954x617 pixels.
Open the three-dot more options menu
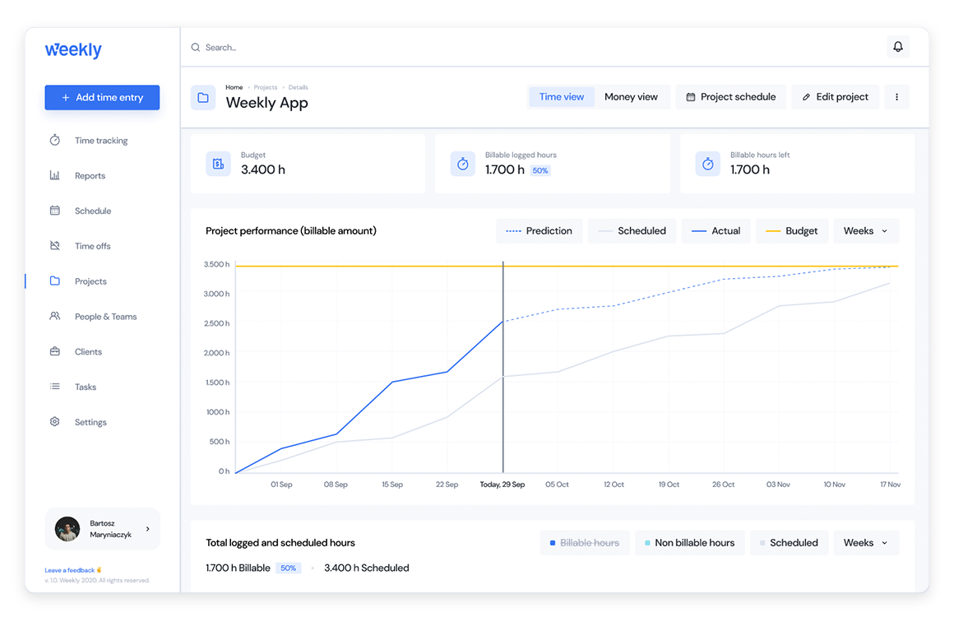click(896, 97)
